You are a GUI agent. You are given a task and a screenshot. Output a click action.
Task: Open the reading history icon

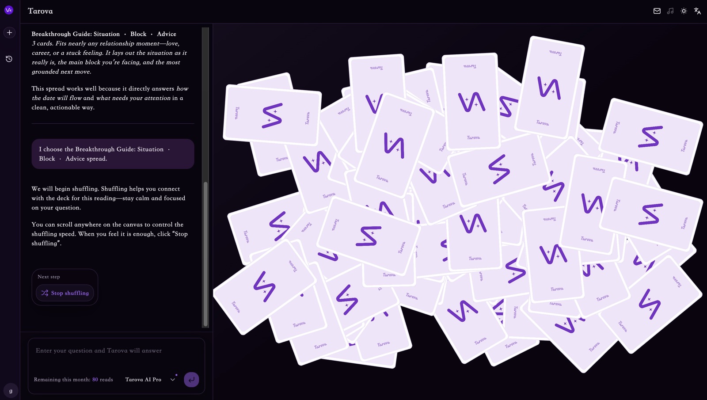tap(9, 59)
